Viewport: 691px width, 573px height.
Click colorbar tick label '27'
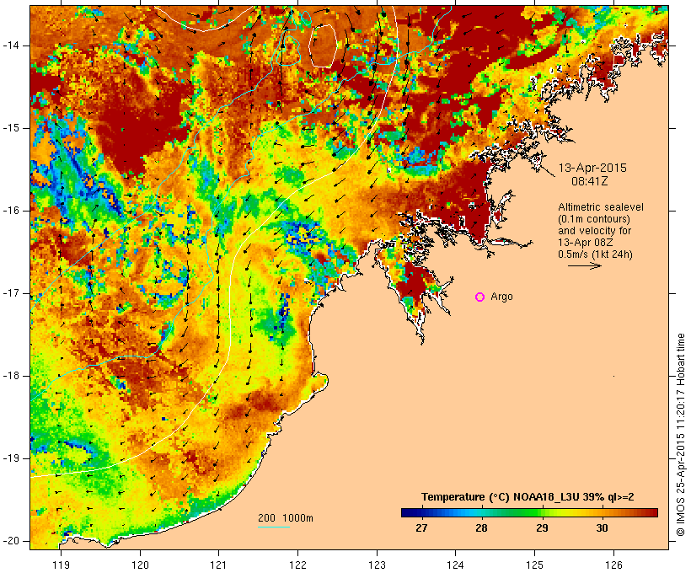pyautogui.click(x=421, y=528)
